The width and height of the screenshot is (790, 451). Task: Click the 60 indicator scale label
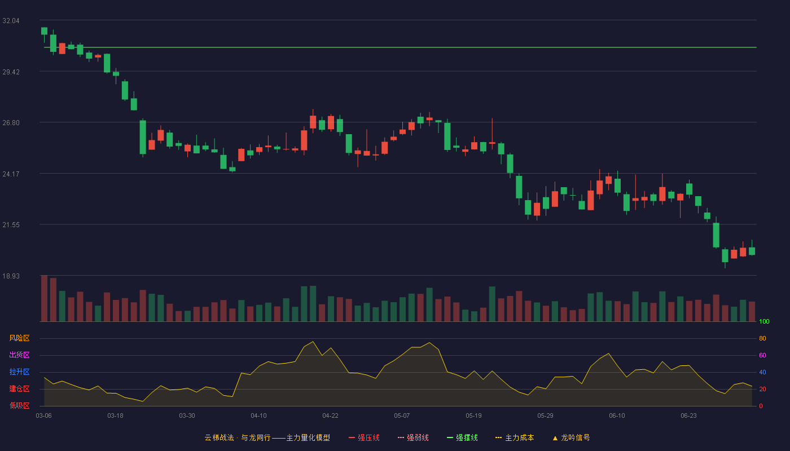(762, 355)
